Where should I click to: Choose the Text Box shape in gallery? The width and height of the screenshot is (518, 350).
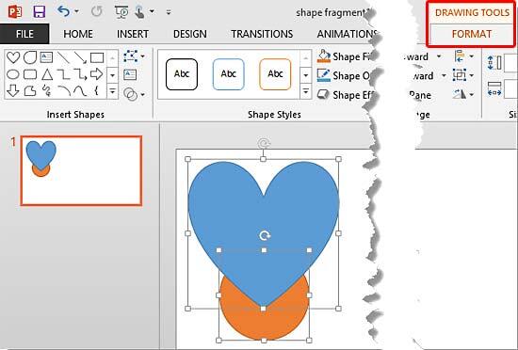tap(46, 57)
